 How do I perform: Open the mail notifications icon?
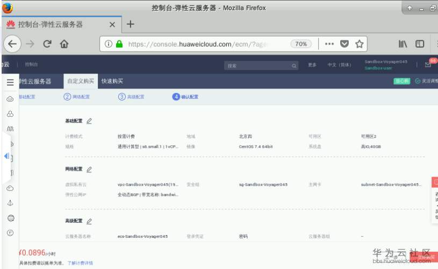coord(428,65)
